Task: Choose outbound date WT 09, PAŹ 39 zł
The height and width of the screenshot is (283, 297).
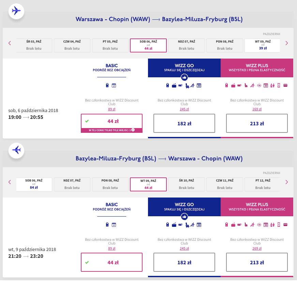Action: point(263,45)
